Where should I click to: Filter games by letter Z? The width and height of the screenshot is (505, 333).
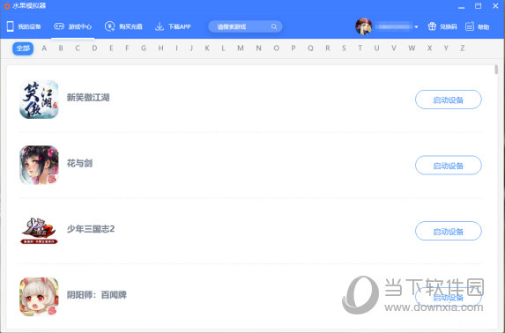click(x=463, y=48)
